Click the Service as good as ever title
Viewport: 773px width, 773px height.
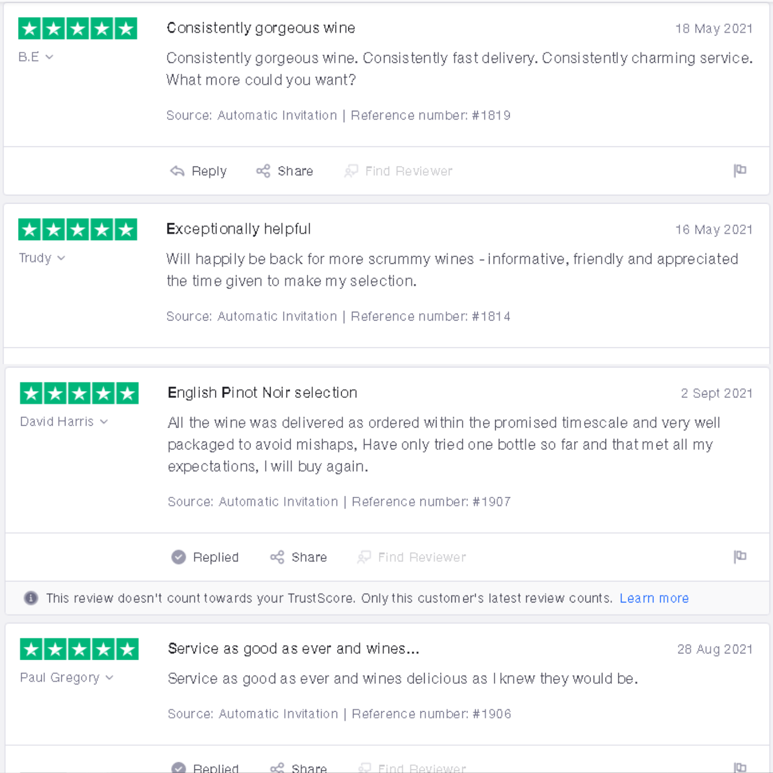293,648
